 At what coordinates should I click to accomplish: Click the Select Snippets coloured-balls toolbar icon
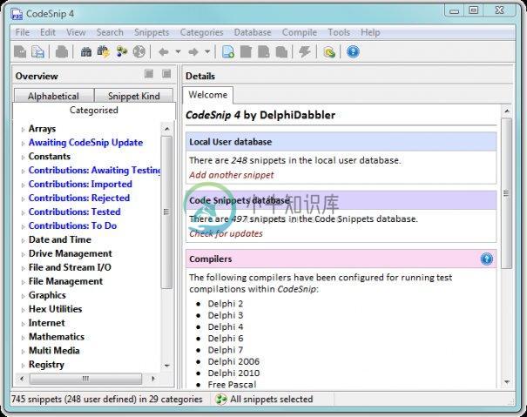[121, 51]
